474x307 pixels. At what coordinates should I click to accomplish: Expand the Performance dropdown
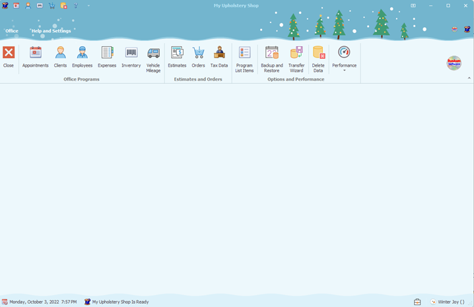[x=344, y=58]
